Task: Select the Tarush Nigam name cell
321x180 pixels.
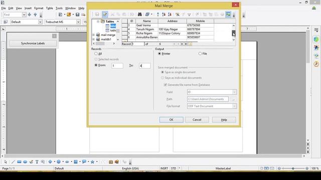Action: click(147, 29)
